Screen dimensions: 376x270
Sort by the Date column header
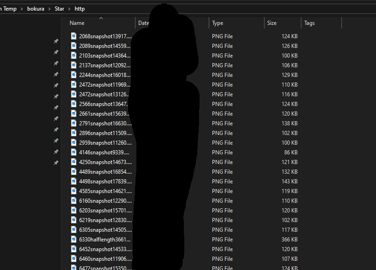143,23
